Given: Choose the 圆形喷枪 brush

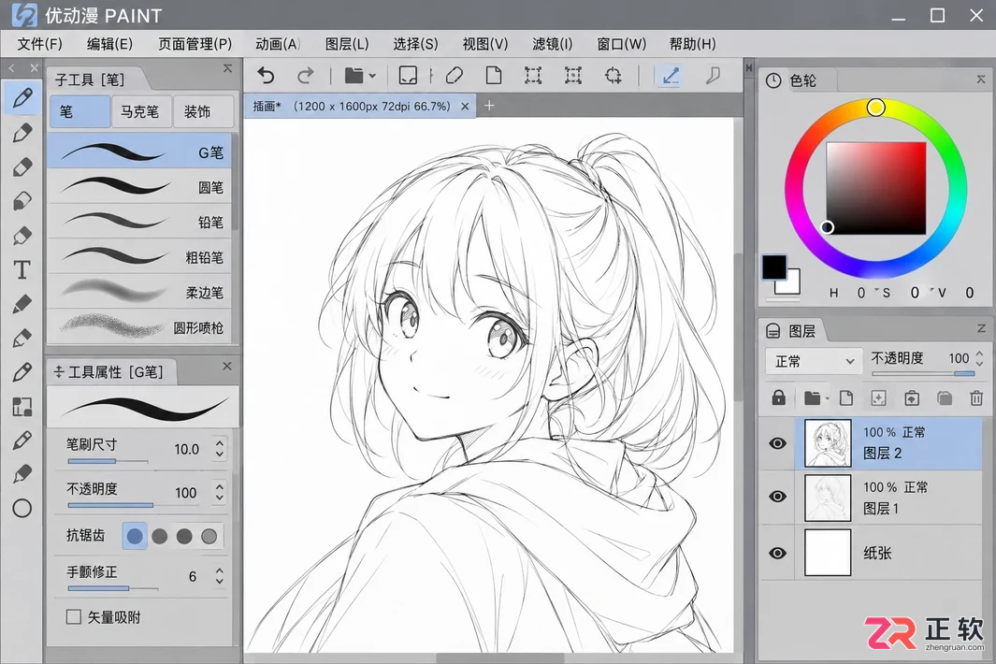Looking at the screenshot, I should point(139,327).
